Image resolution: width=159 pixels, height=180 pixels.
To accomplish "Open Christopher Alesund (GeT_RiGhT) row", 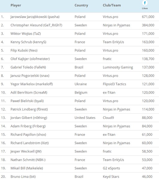I will tap(80, 25).
